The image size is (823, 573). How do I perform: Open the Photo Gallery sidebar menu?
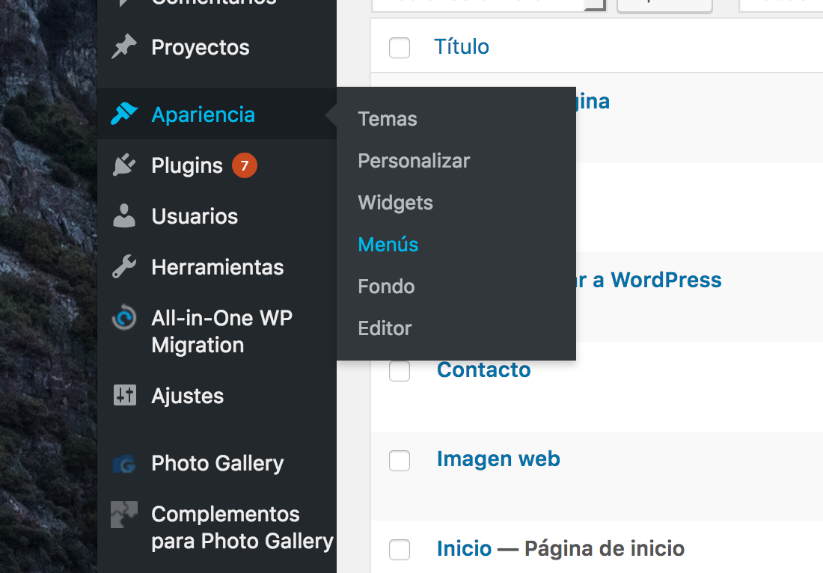tap(217, 463)
